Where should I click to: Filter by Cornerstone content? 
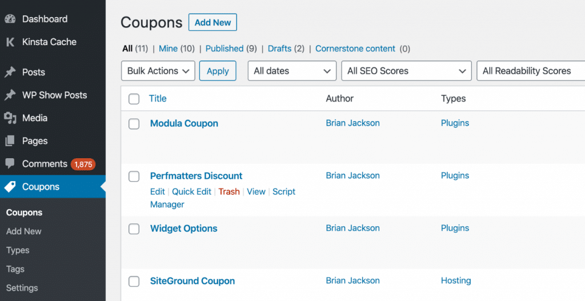[x=355, y=49]
